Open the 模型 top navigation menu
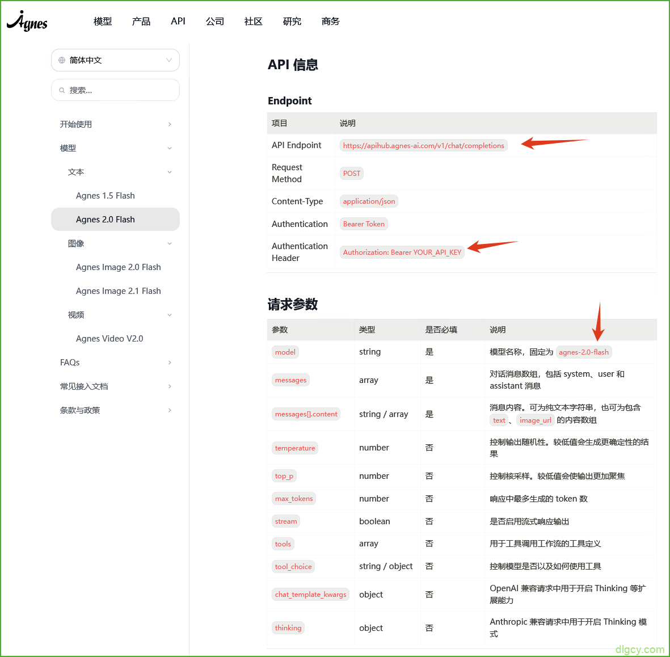670x657 pixels. coord(103,22)
